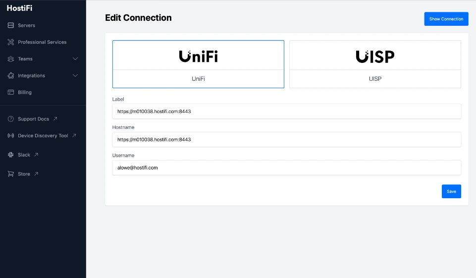Select the UISP connection type label

pyautogui.click(x=375, y=79)
